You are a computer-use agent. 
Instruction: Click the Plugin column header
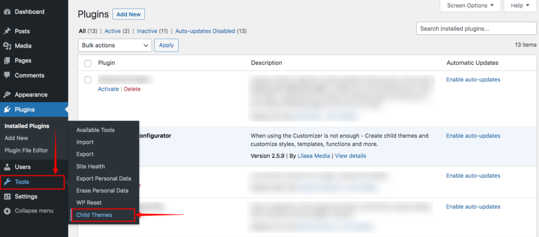coord(106,63)
